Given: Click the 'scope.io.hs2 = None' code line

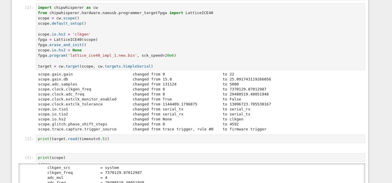Looking at the screenshot, I should click(x=59, y=50).
